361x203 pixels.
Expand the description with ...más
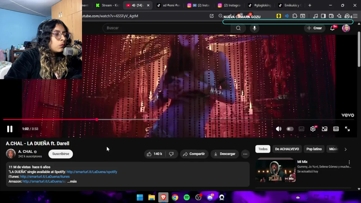(x=72, y=181)
